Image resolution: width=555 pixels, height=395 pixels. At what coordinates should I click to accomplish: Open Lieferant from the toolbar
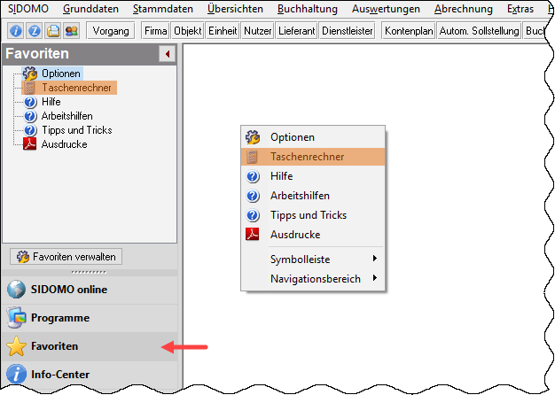click(x=297, y=31)
